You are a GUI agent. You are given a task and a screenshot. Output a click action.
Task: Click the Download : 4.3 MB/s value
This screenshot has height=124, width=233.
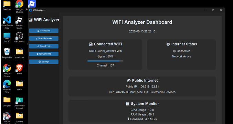(144, 119)
